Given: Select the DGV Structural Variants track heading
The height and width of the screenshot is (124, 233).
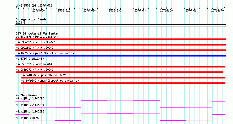Looking at the screenshot, I should (x=37, y=33).
